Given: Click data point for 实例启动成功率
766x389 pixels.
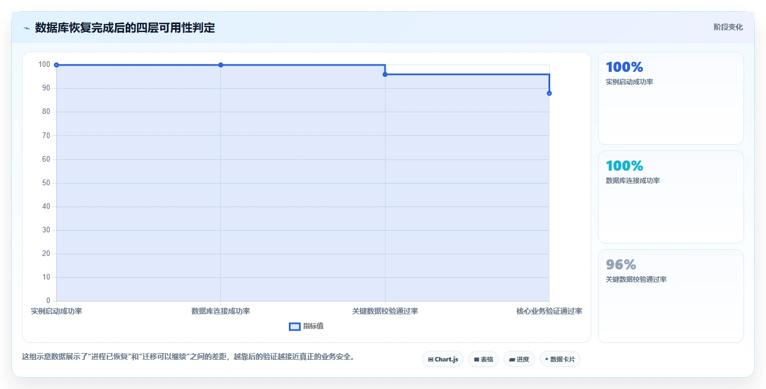Looking at the screenshot, I should (x=56, y=65).
